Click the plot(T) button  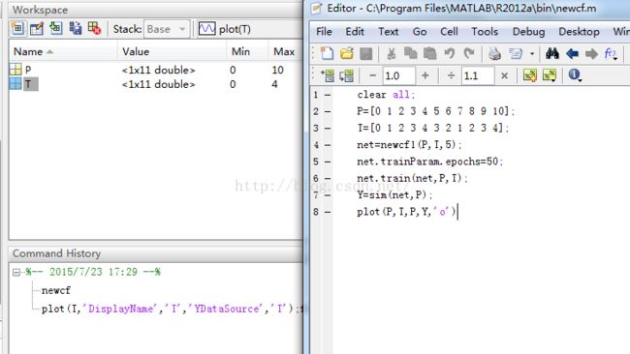point(225,29)
